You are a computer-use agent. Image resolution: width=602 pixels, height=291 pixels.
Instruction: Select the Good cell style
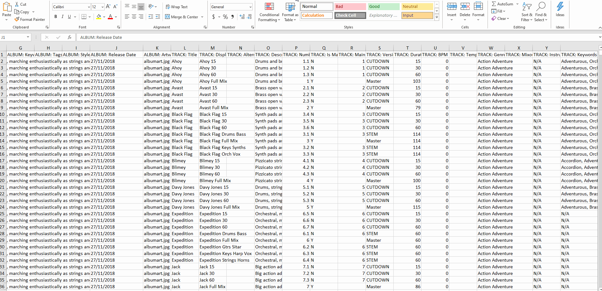(x=384, y=7)
